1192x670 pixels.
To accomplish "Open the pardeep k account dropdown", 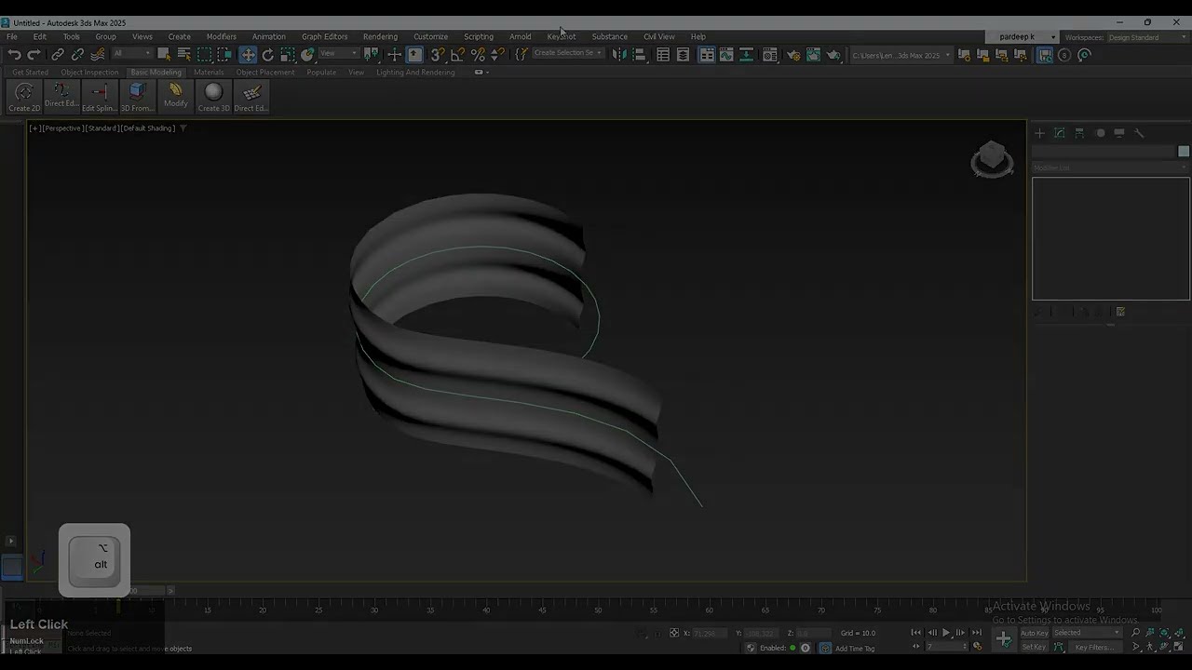I will coord(1024,37).
